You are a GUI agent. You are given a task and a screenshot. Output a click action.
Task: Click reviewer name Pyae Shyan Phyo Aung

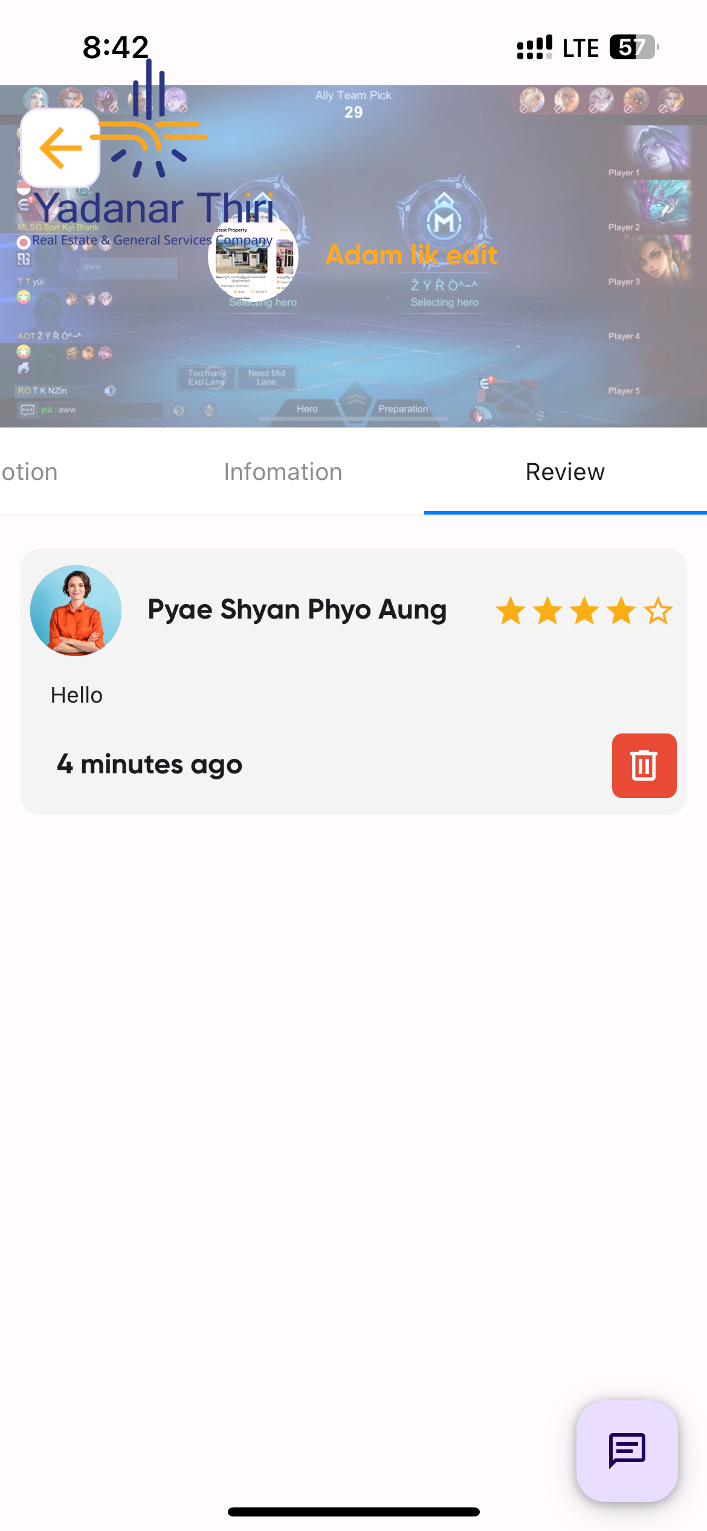[297, 609]
